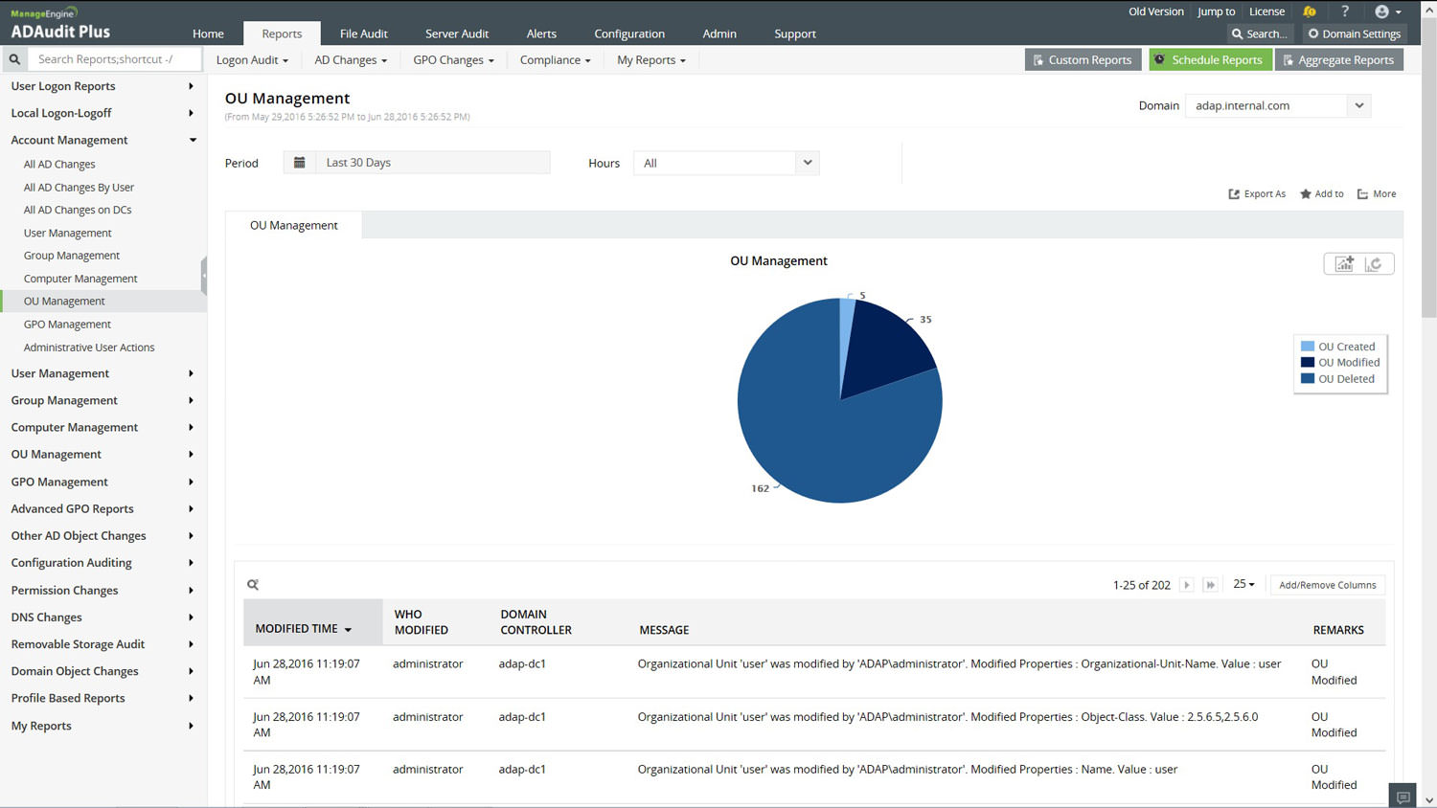Jump to last page of results
This screenshot has height=808, width=1437.
coord(1210,585)
